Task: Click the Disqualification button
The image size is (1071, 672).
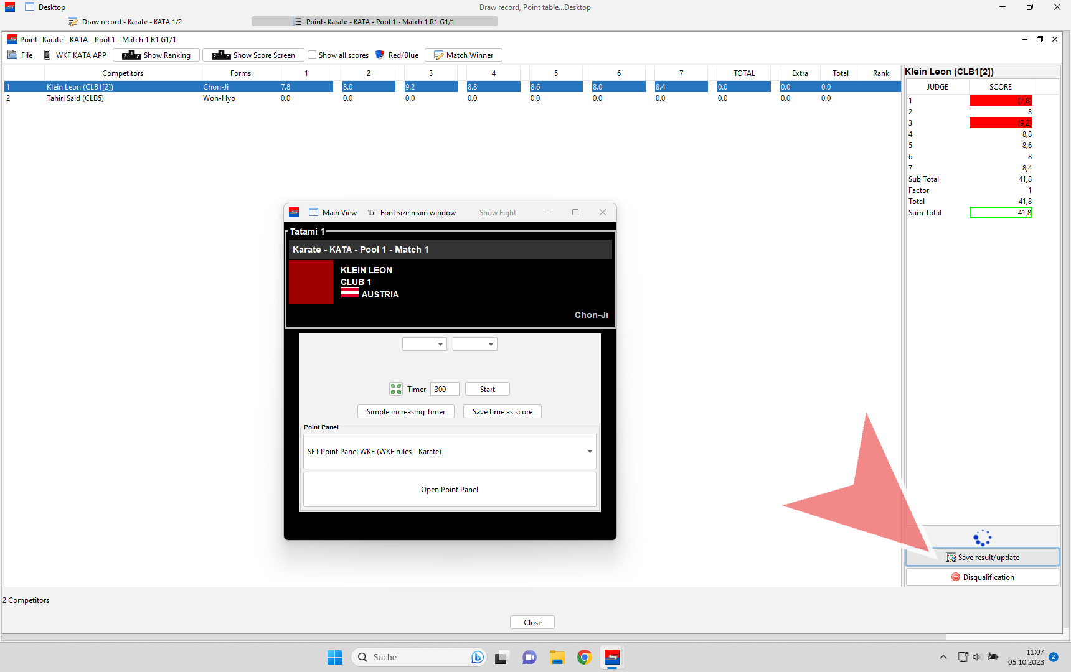Action: tap(982, 577)
